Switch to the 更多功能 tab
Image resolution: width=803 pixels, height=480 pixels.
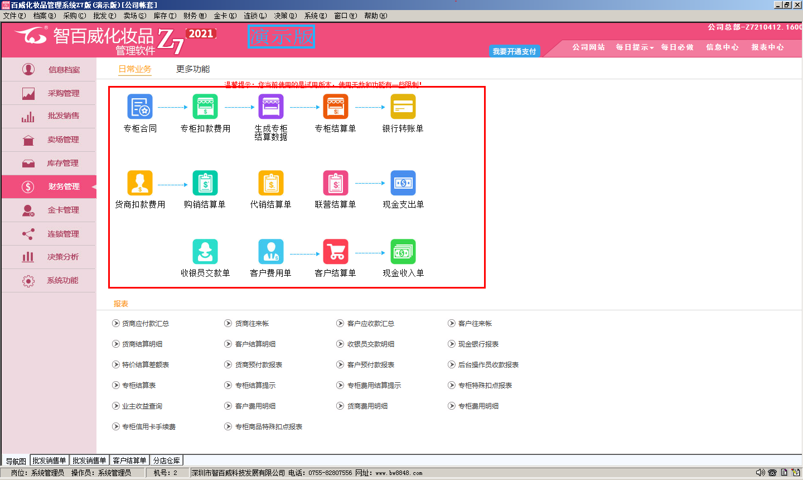click(193, 69)
